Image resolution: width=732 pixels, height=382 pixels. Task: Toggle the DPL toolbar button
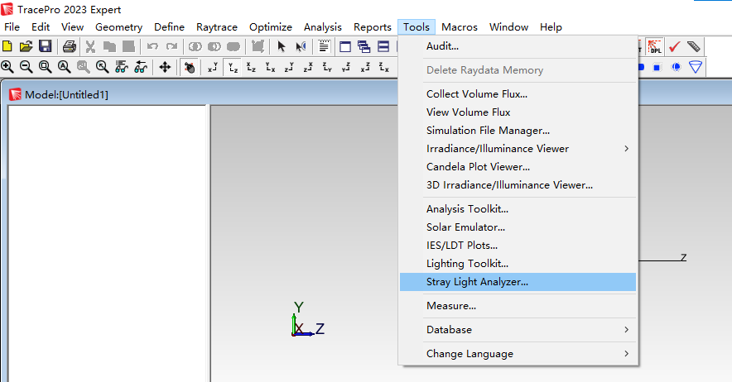(655, 46)
